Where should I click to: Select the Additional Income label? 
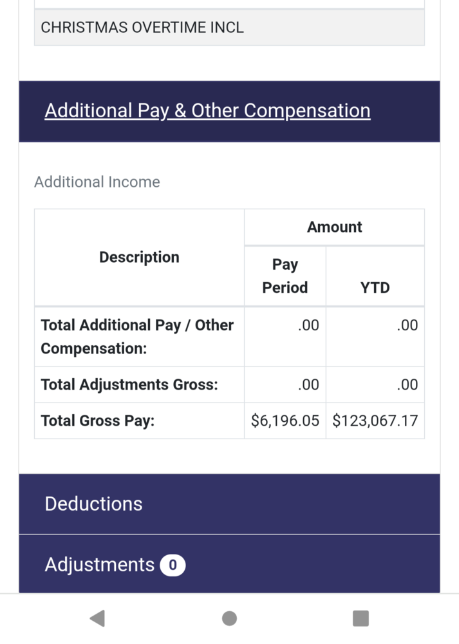(97, 182)
